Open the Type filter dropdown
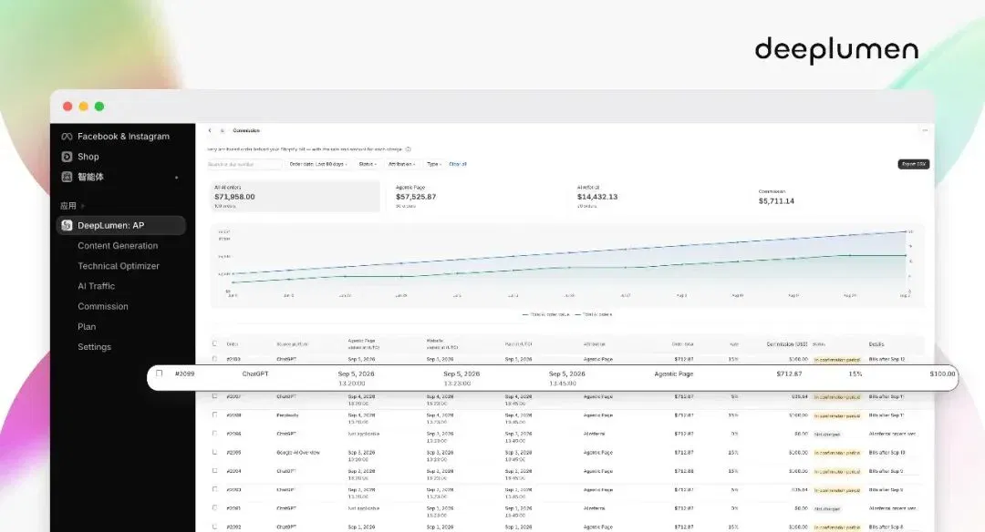985x532 pixels. coord(434,164)
